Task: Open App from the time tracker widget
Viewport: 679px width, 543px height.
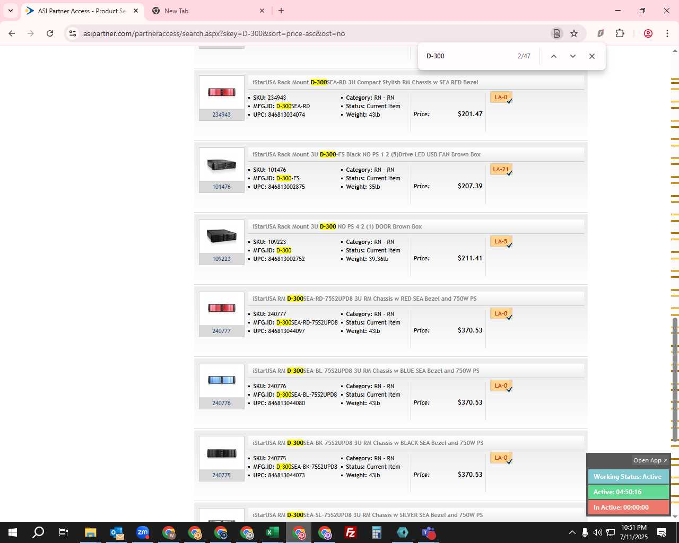Action: point(650,460)
